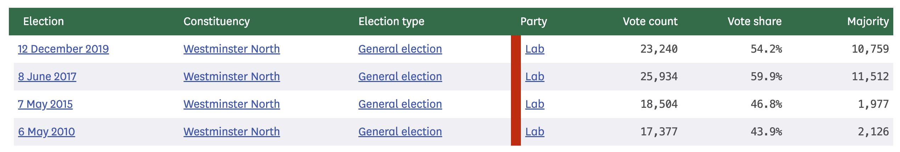
Task: Open Westminster North link in 2017 row
Action: 231,76
